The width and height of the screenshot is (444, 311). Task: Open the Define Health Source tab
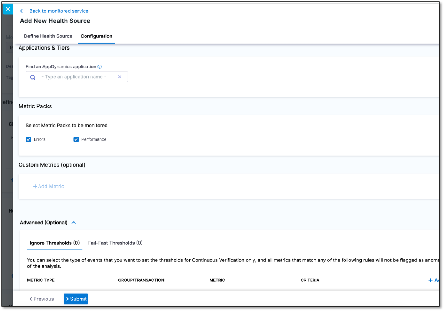[48, 36]
